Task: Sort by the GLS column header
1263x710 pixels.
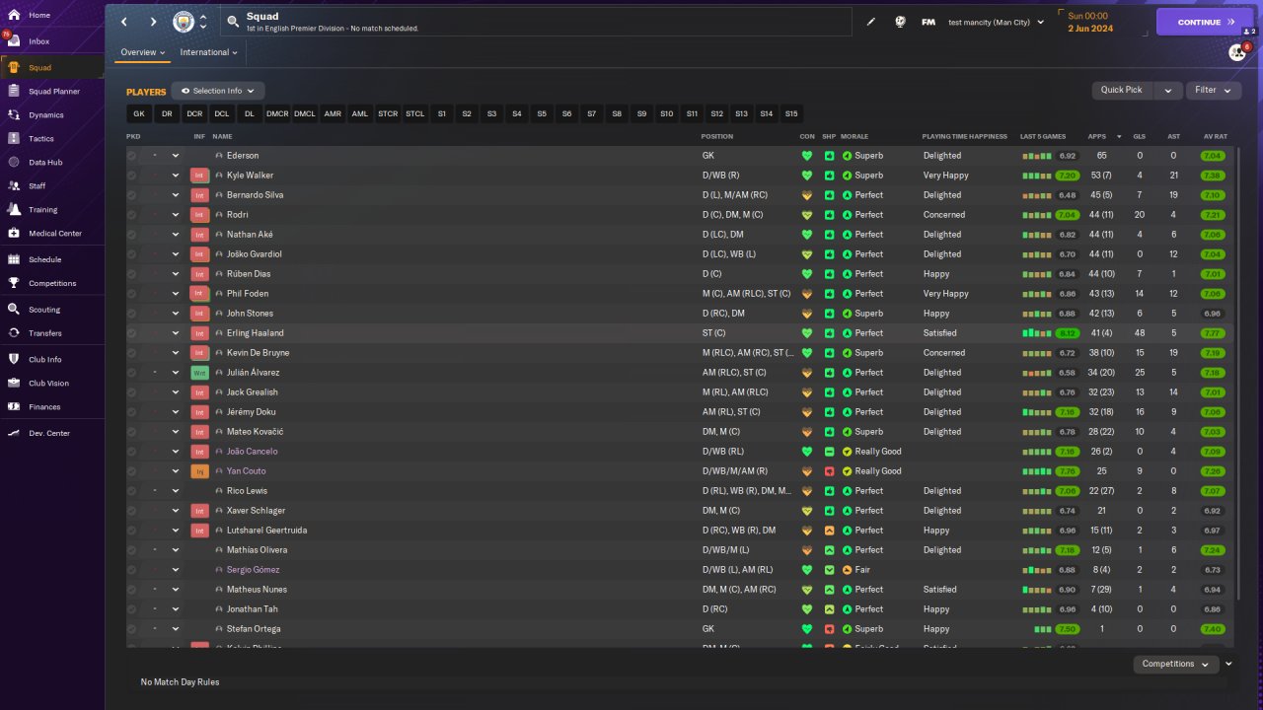Action: click(x=1139, y=136)
